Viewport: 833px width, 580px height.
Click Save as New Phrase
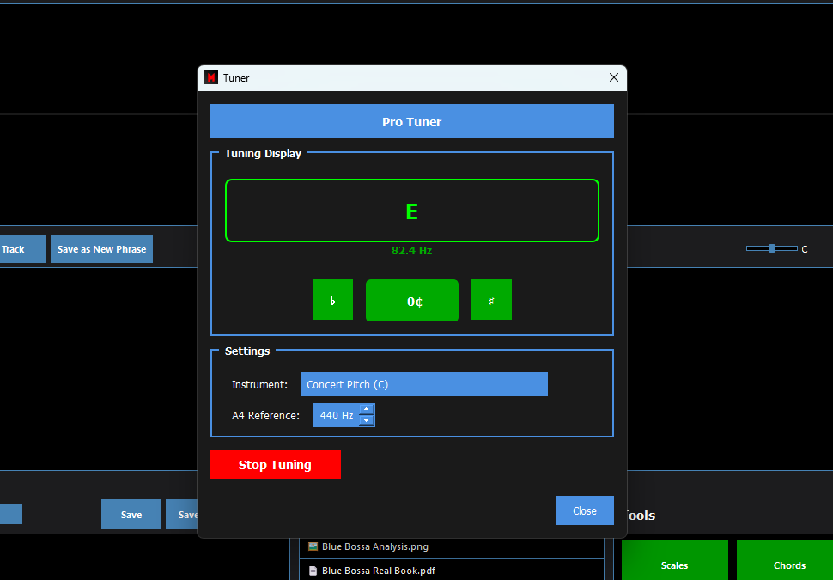pos(101,249)
